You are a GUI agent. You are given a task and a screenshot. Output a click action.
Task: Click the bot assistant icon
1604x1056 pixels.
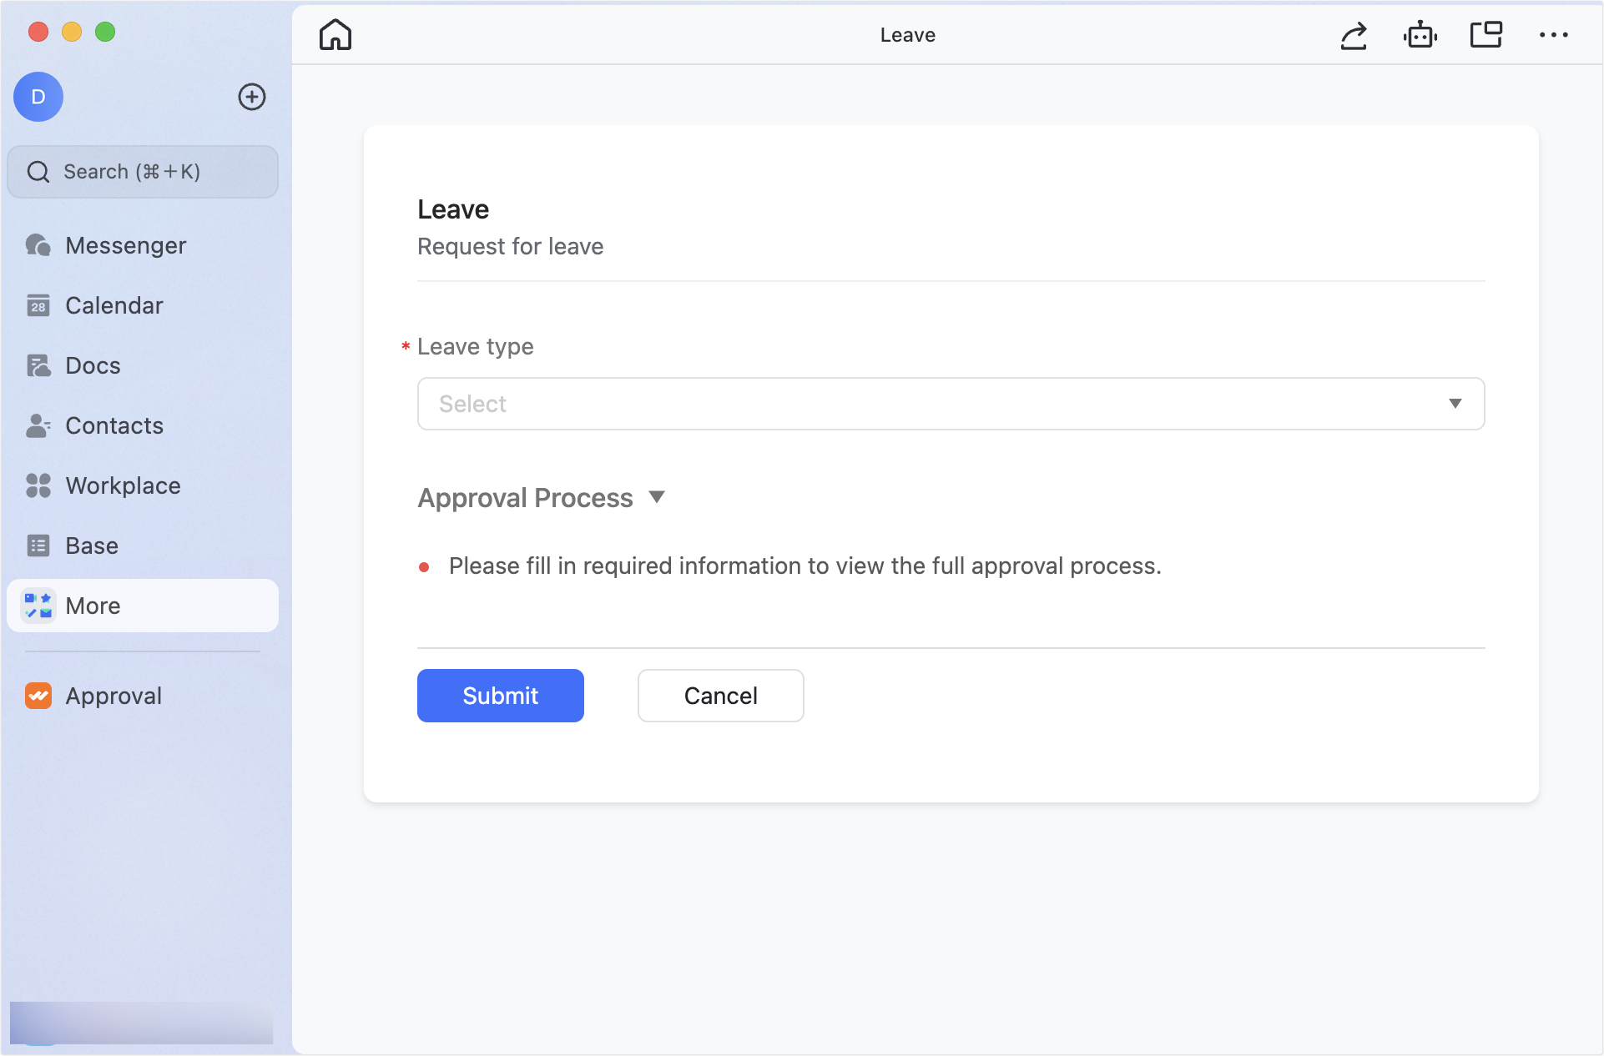(1420, 34)
